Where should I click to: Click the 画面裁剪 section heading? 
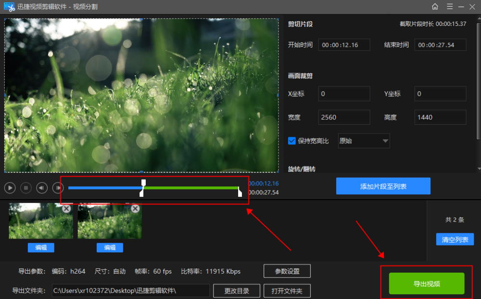coord(300,76)
